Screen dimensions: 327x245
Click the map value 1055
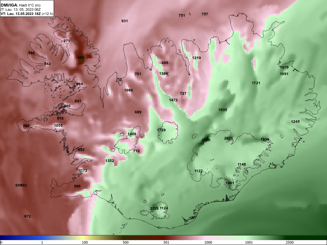pos(58,125)
